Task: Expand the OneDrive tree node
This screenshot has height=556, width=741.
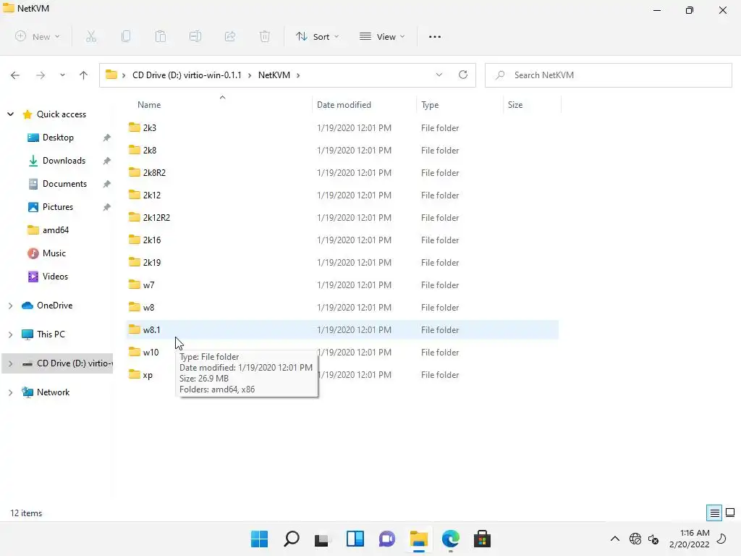Action: tap(10, 306)
